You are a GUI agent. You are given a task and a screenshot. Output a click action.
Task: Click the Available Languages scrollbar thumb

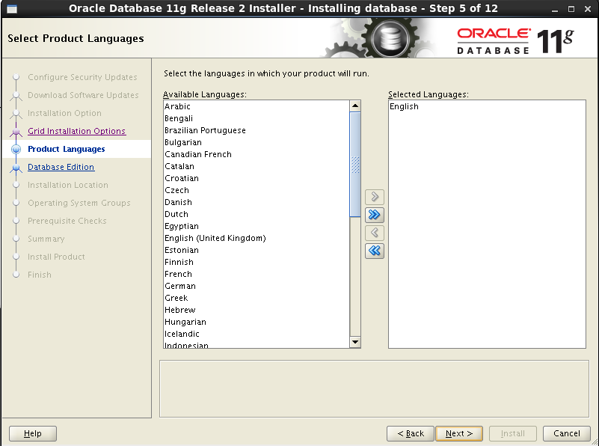[355, 165]
